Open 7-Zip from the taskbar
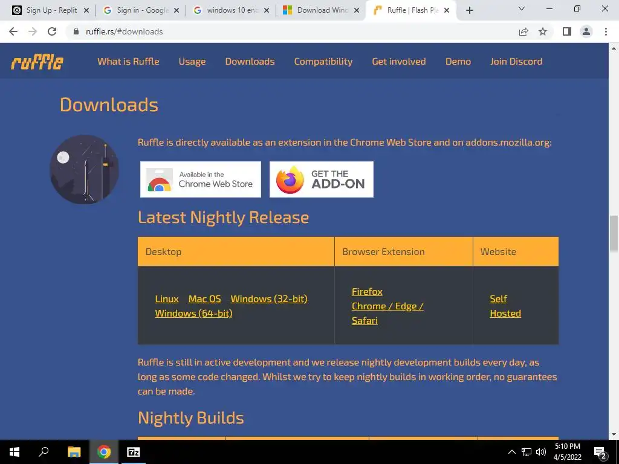619x464 pixels. click(134, 452)
